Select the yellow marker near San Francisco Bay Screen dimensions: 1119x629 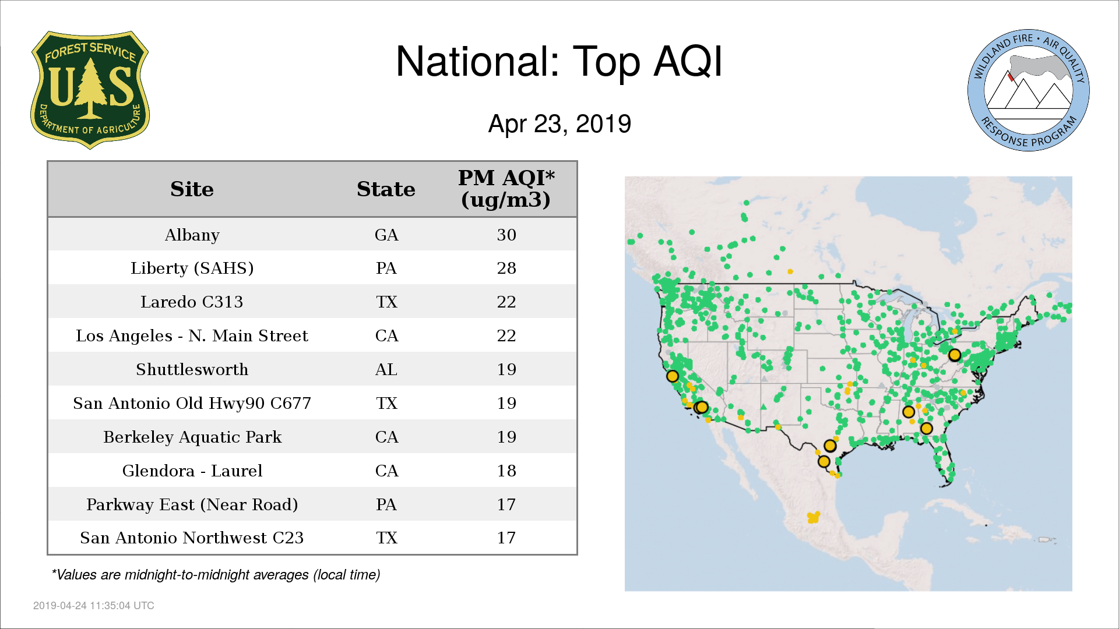[x=673, y=376]
